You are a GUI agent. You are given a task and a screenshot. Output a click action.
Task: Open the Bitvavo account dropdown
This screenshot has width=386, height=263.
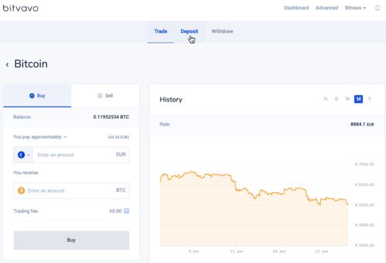point(355,8)
